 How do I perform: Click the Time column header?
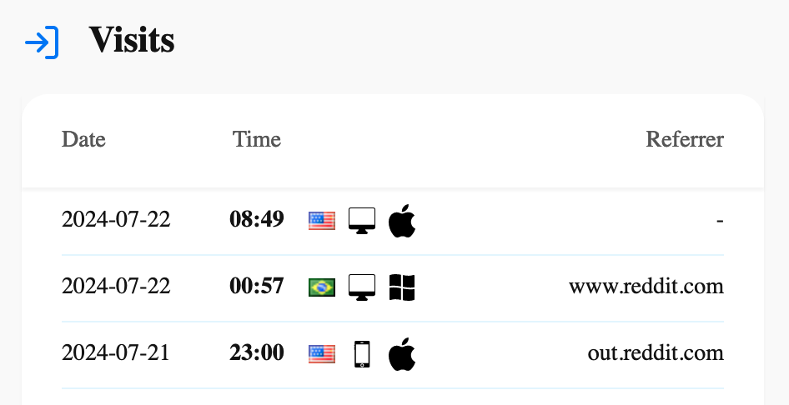point(257,139)
